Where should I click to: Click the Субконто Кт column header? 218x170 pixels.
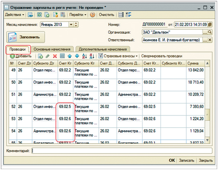tap(86, 63)
